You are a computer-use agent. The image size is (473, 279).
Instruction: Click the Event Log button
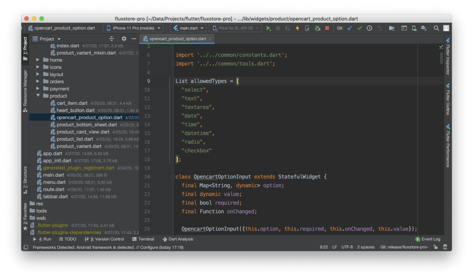428,239
